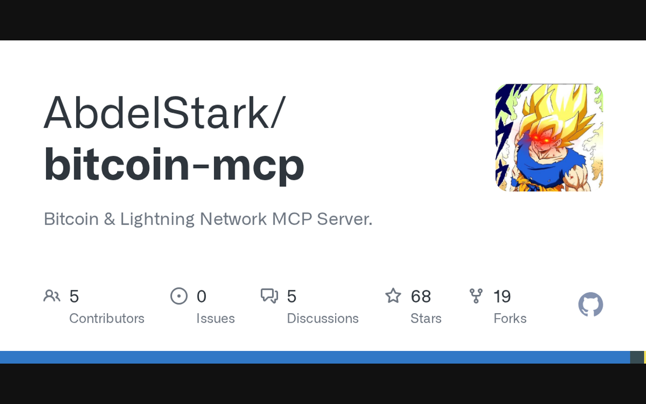The height and width of the screenshot is (404, 646).
Task: Click the Stars label
Action: pos(426,318)
